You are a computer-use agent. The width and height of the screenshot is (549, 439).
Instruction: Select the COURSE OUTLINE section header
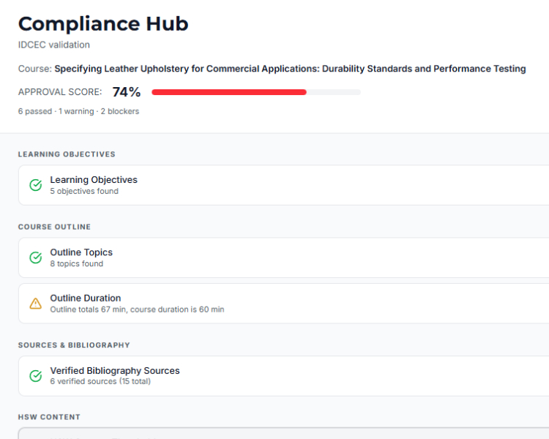click(54, 227)
